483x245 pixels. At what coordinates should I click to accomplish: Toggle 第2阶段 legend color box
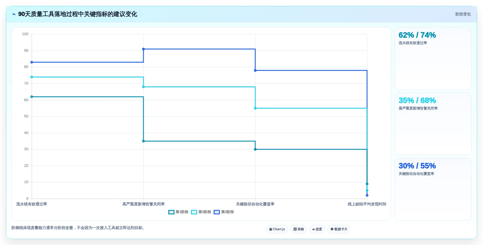pos(194,212)
